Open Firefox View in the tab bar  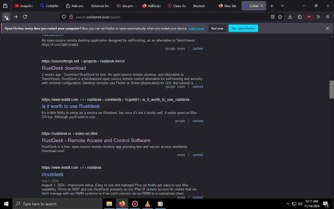5,6
